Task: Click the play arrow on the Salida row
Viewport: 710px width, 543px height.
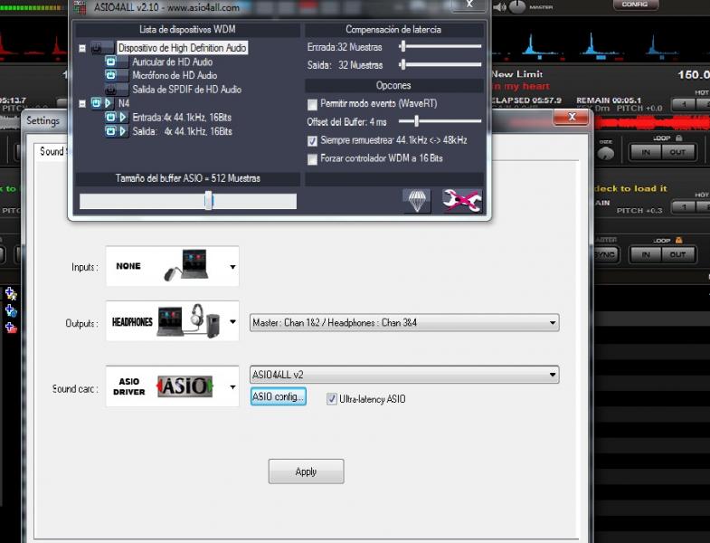Action: pyautogui.click(x=123, y=131)
